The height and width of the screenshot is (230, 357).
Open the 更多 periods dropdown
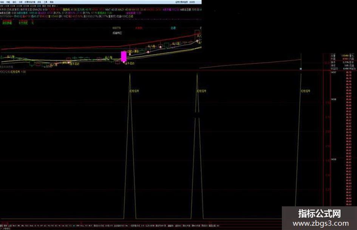54,6
